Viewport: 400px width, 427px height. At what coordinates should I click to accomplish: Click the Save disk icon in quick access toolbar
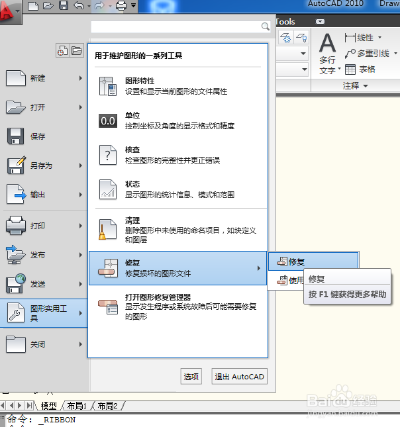pos(64,5)
